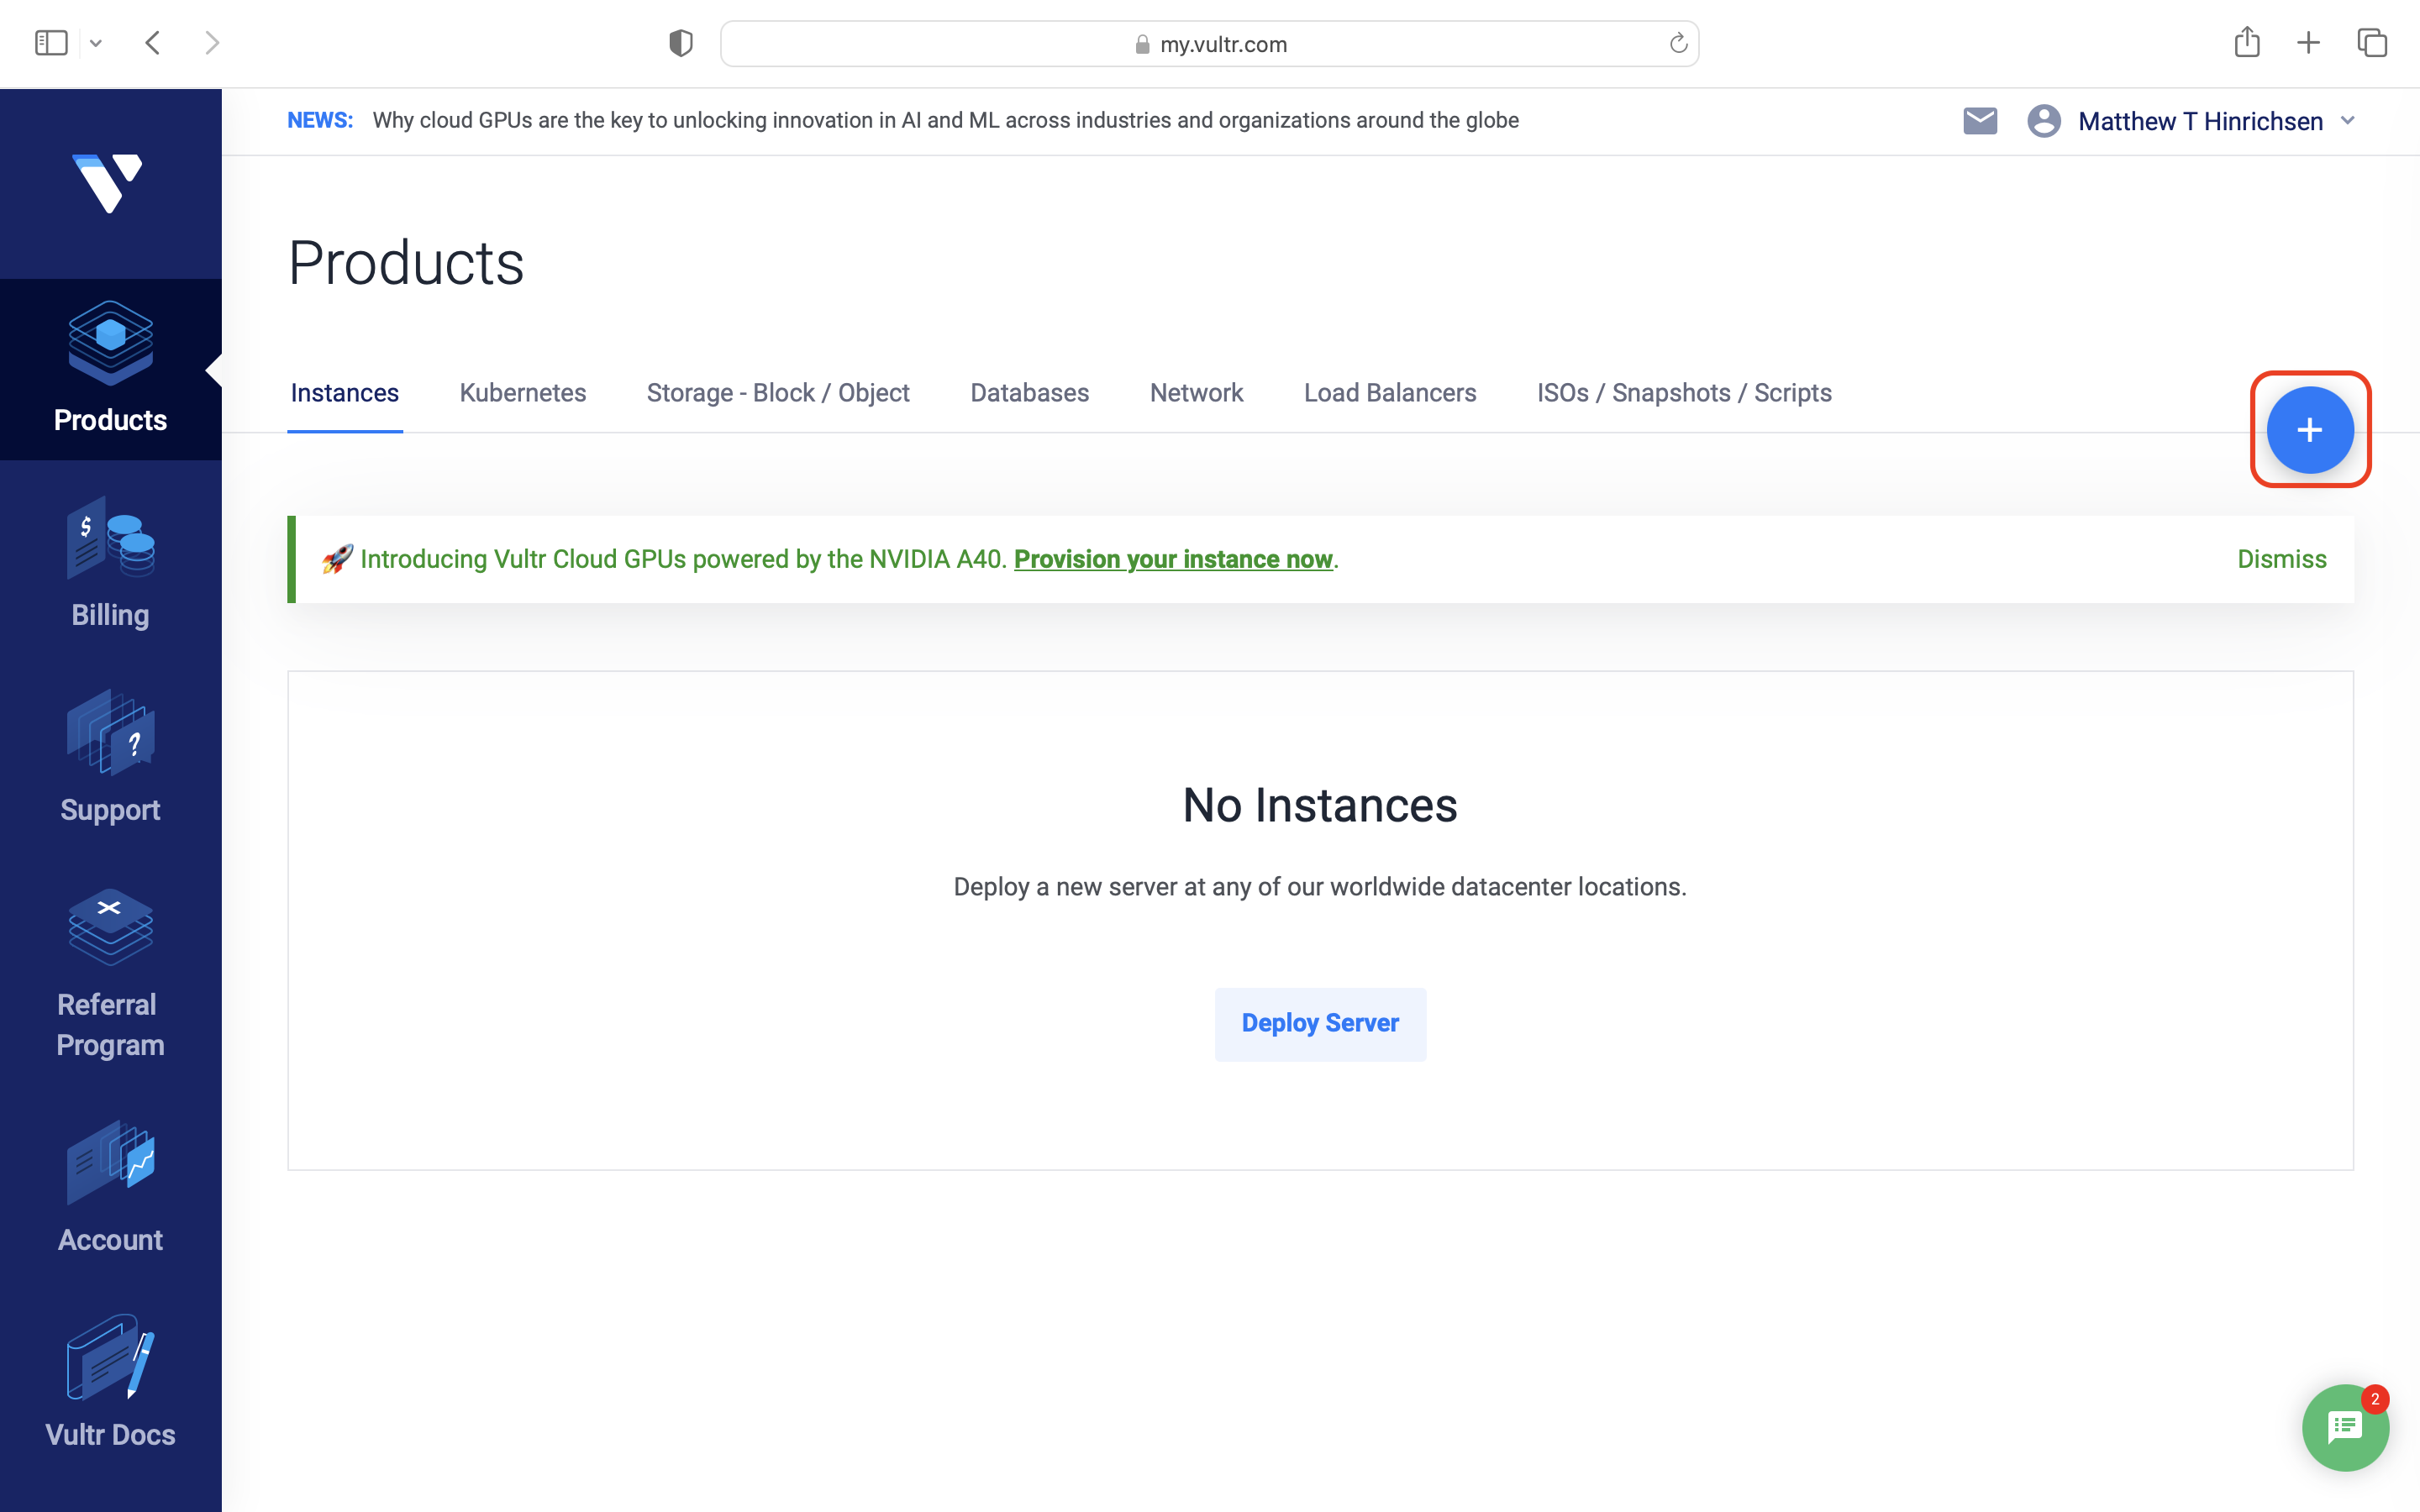
Task: Select the Load Balancers tab
Action: (x=1389, y=393)
